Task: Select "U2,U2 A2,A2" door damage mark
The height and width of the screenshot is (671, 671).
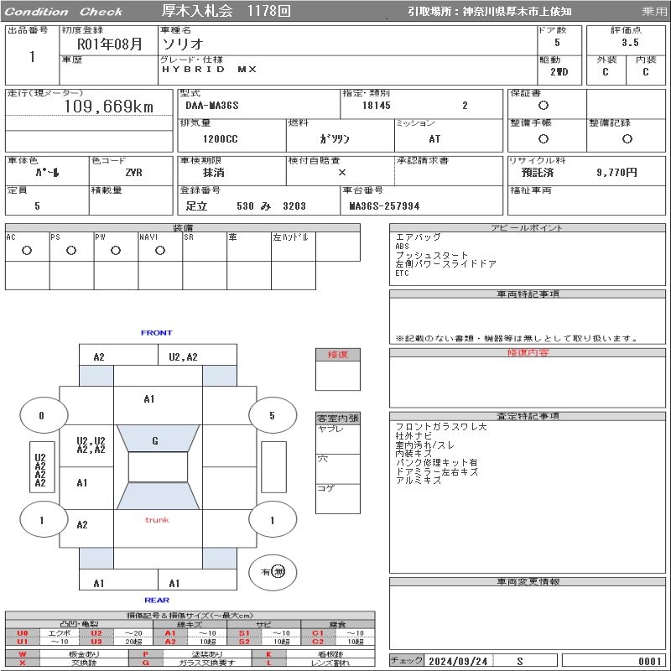Action: (x=91, y=445)
